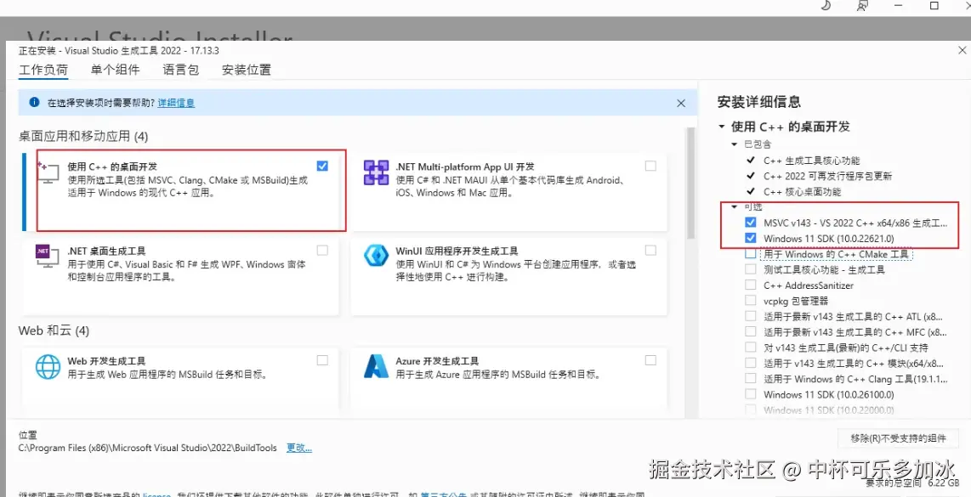Collapse the 可选 optional components group
Screen dimensions: 971x497
(735, 206)
